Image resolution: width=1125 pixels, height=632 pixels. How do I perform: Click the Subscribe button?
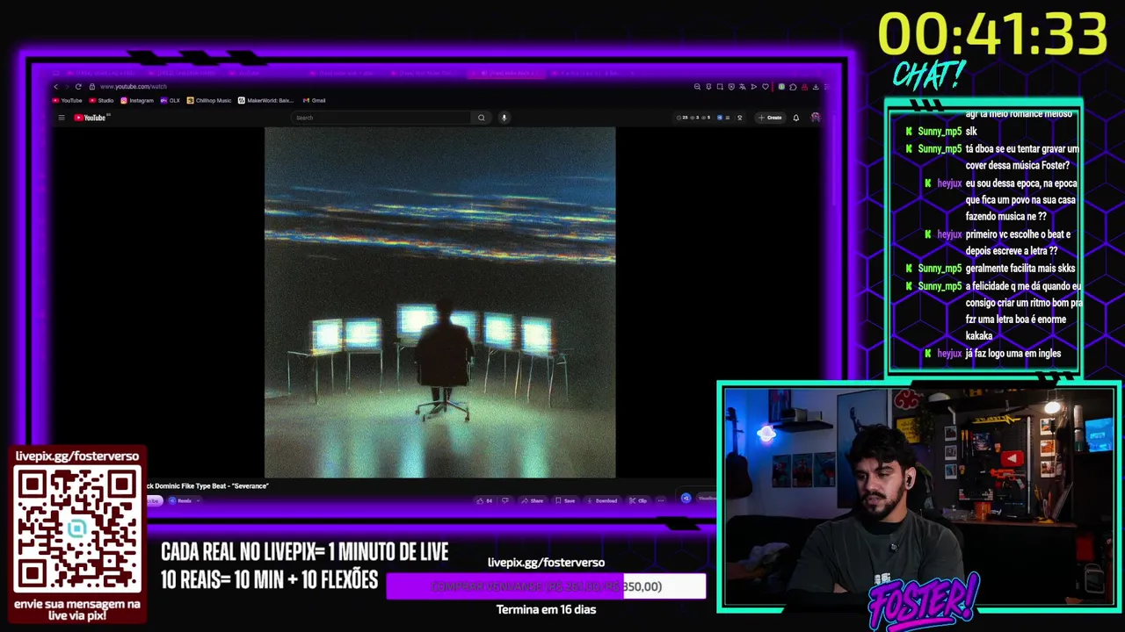click(x=154, y=500)
